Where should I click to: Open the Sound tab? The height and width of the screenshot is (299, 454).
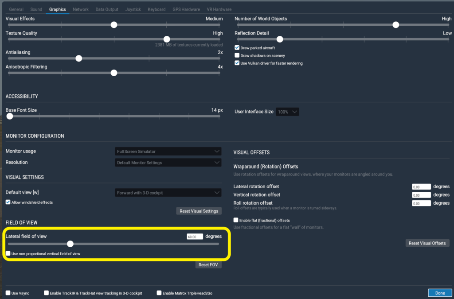(x=36, y=9)
